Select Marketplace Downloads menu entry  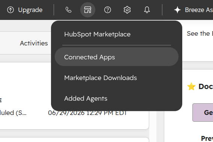click(117, 78)
